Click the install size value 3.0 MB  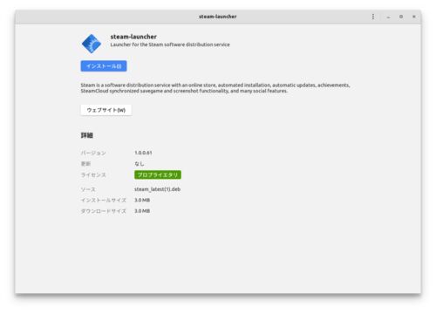coord(142,200)
